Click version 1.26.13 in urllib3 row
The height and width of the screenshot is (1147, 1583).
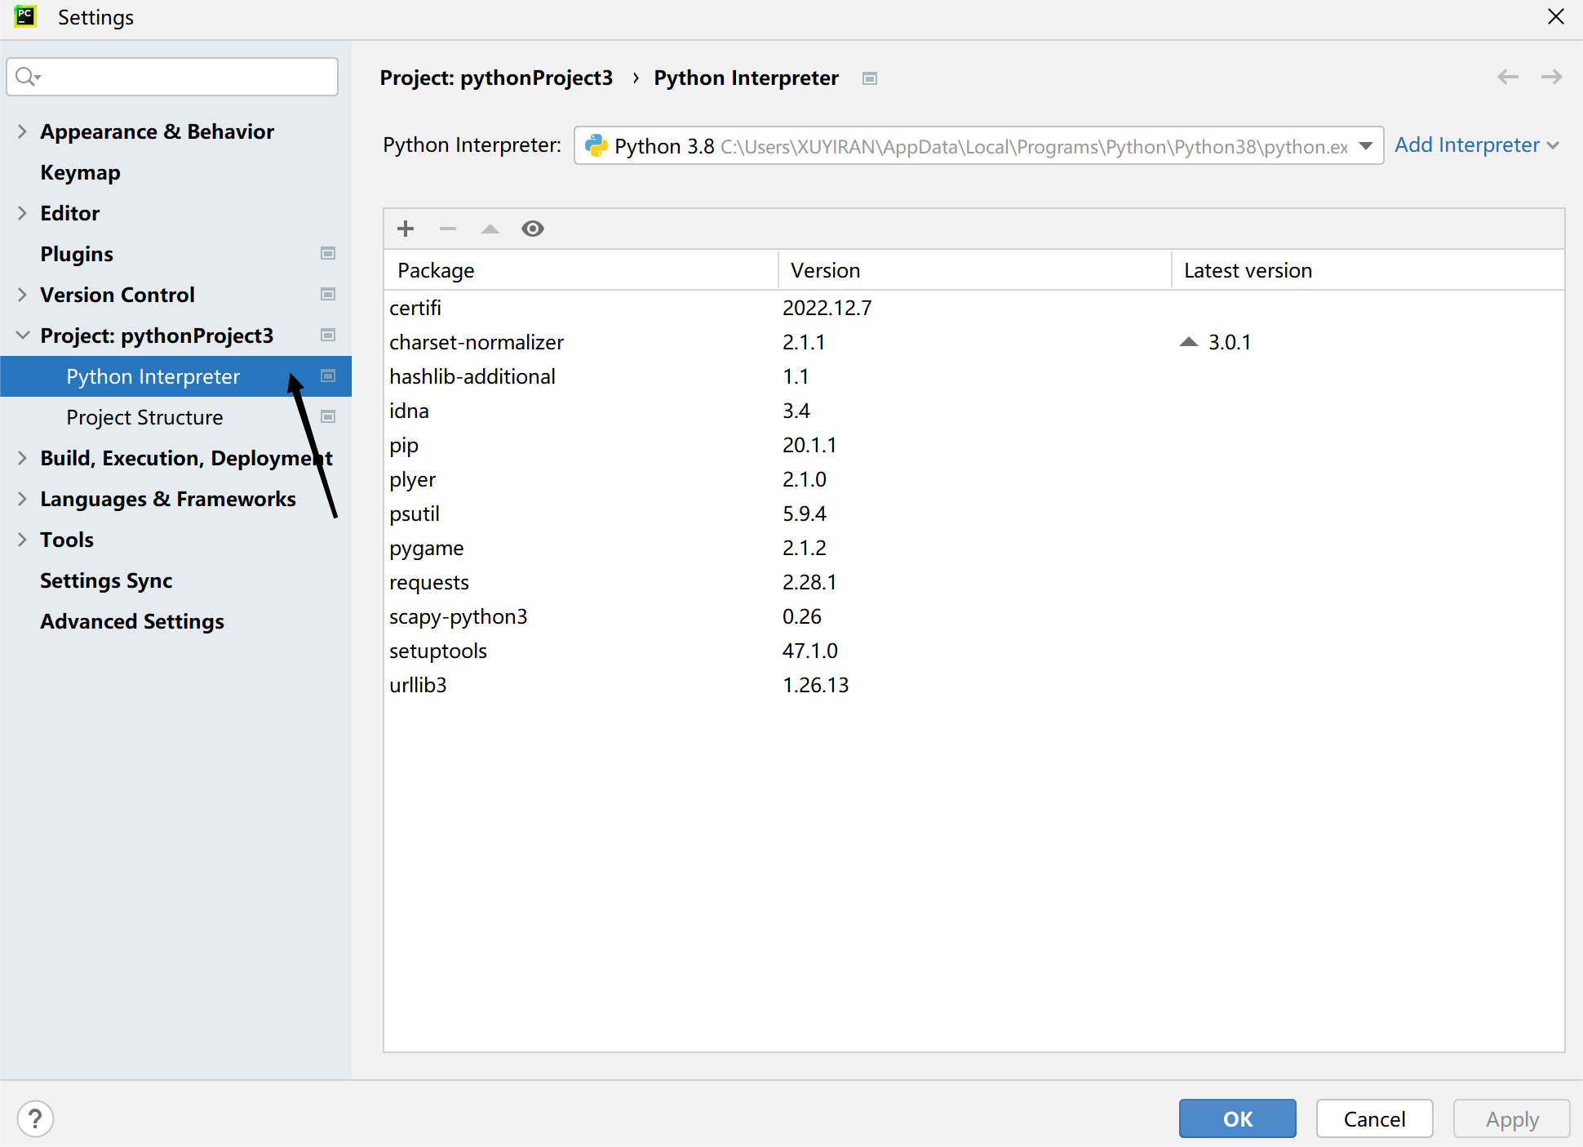pyautogui.click(x=816, y=685)
